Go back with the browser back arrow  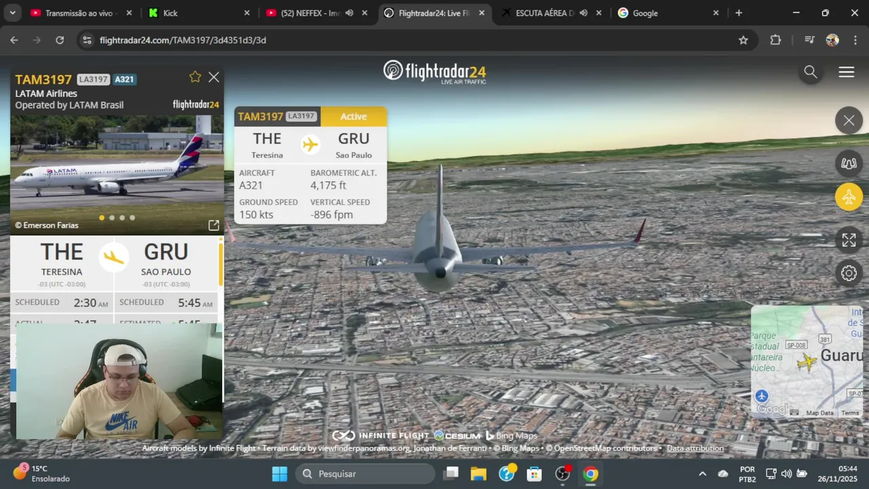[14, 40]
